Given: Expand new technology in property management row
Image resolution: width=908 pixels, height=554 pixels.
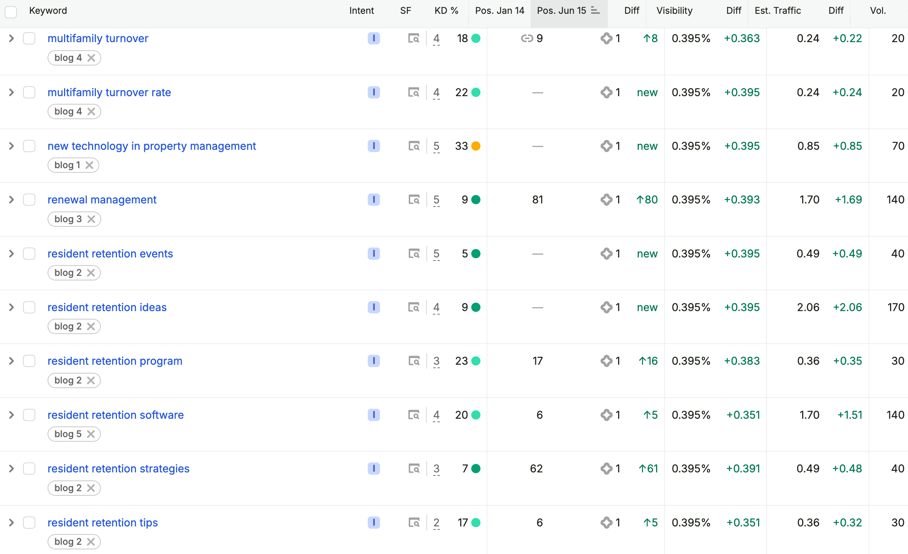Looking at the screenshot, I should coord(11,146).
